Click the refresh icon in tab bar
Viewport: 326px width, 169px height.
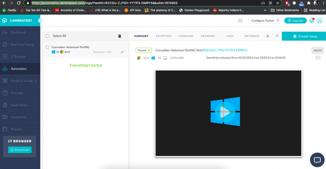click(x=277, y=36)
